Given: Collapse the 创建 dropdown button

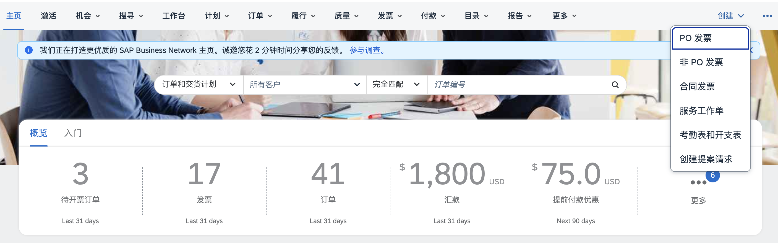Looking at the screenshot, I should coord(730,16).
